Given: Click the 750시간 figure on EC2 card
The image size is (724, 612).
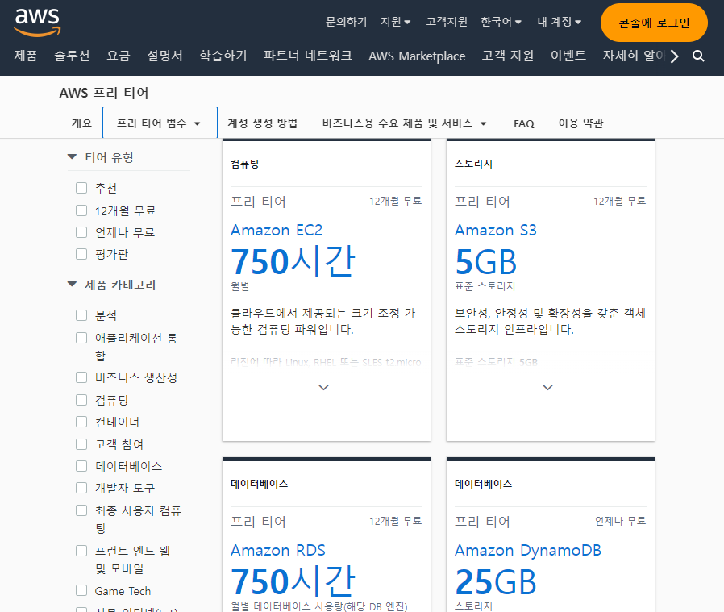Looking at the screenshot, I should click(293, 261).
